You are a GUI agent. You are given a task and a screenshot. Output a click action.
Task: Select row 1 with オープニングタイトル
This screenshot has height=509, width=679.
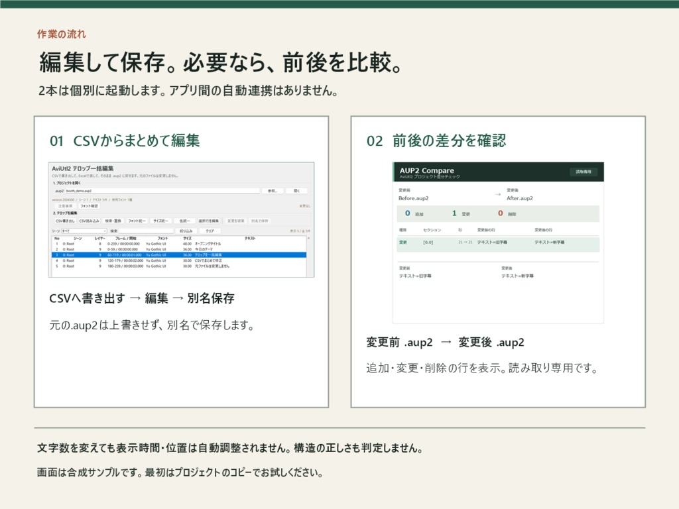pos(179,244)
